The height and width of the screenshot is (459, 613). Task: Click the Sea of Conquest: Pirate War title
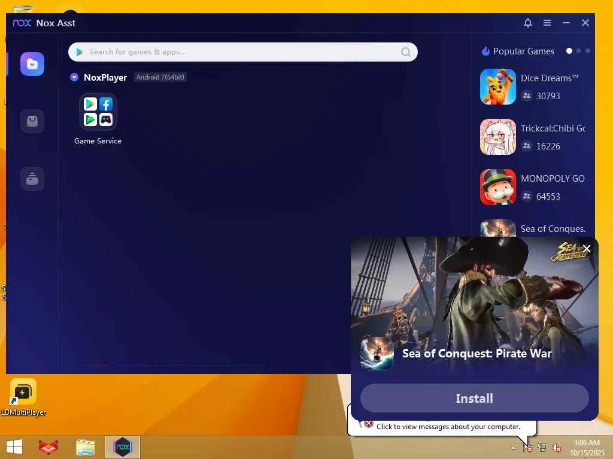click(477, 353)
